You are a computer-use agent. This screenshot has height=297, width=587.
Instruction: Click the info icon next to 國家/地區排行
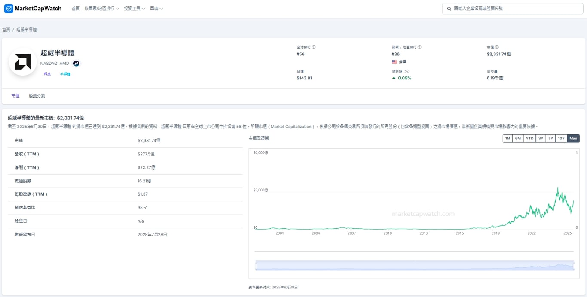click(419, 48)
